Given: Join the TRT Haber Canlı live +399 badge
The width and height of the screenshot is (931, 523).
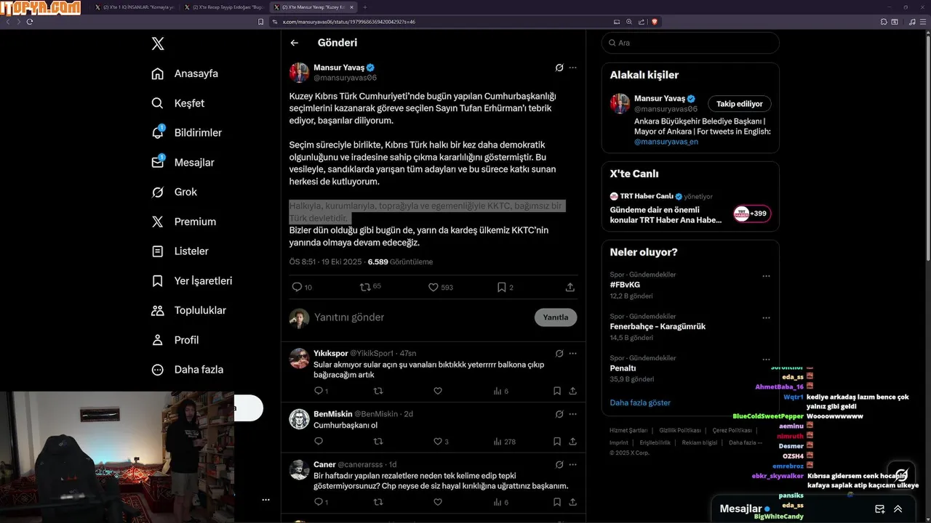Looking at the screenshot, I should pos(752,214).
